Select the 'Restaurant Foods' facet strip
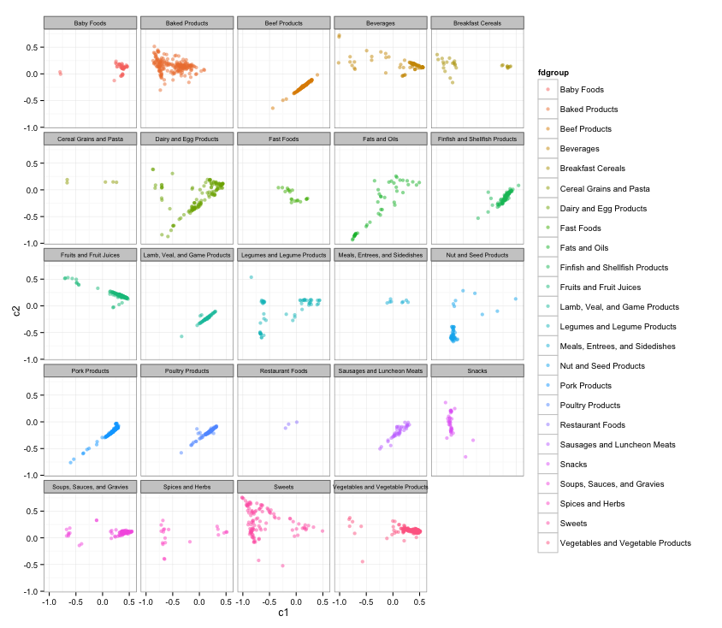The image size is (722, 628). [283, 370]
